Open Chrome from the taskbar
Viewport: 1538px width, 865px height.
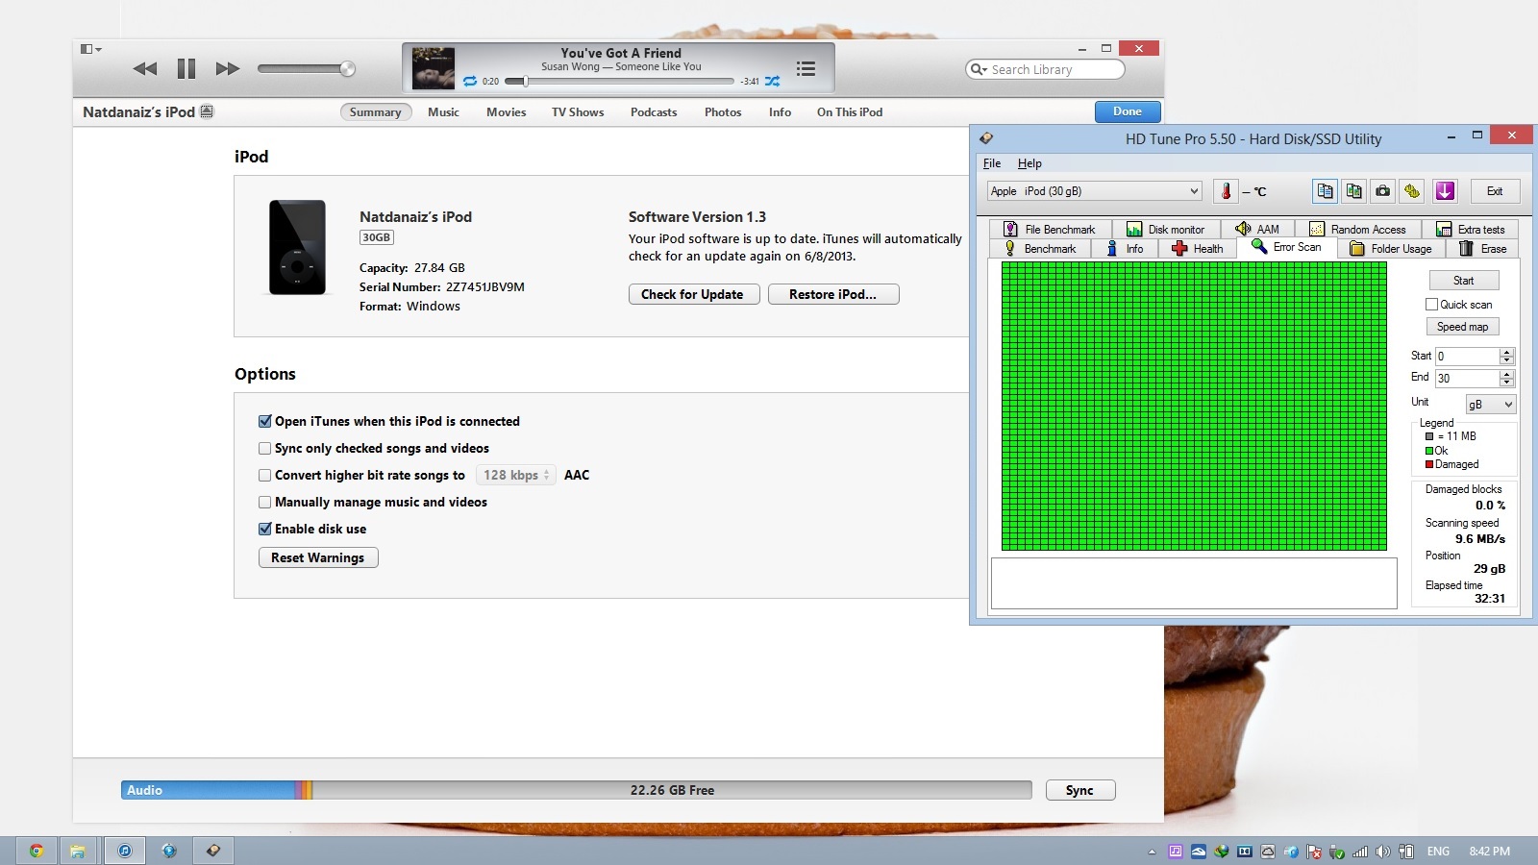pos(36,851)
